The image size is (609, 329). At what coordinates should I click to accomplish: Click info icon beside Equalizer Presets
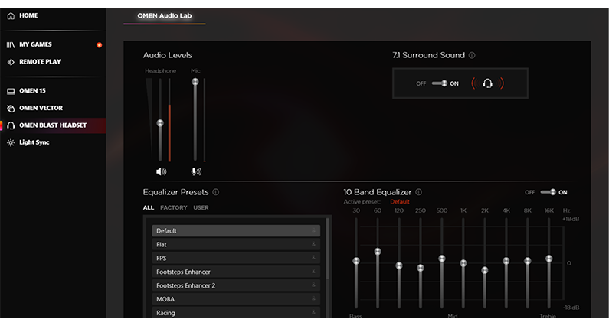point(216,193)
